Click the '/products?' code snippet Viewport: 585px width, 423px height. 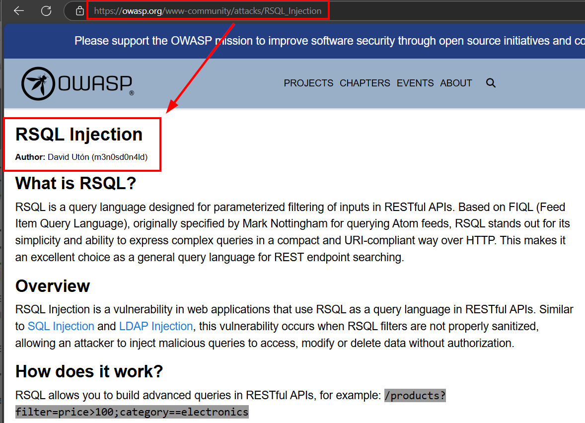pyautogui.click(x=415, y=395)
